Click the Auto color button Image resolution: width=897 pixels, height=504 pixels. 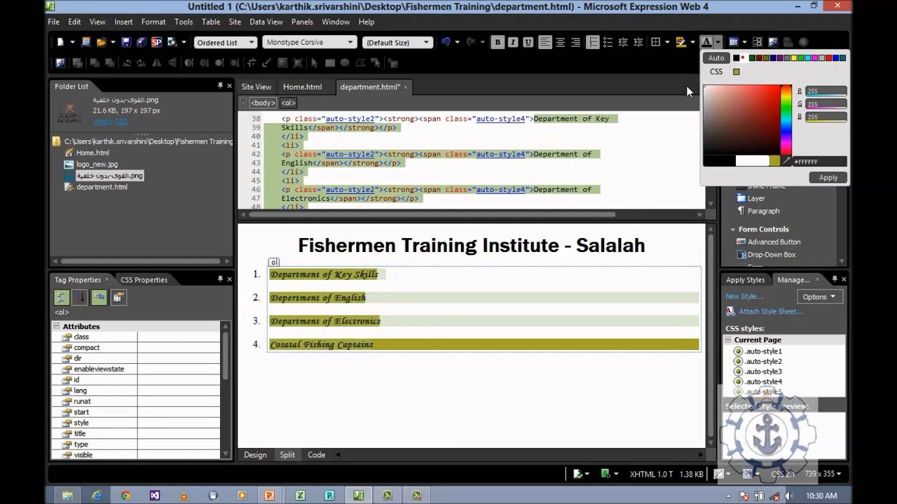click(x=716, y=58)
